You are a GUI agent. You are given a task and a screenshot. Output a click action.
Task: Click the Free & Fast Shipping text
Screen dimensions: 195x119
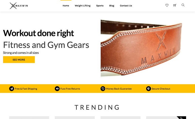coord(26,89)
